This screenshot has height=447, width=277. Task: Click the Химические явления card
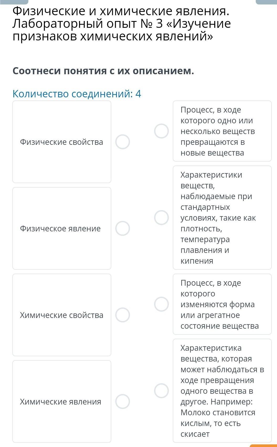tap(62, 402)
